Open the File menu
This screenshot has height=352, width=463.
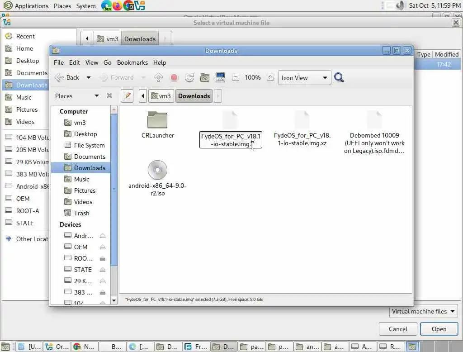(58, 62)
